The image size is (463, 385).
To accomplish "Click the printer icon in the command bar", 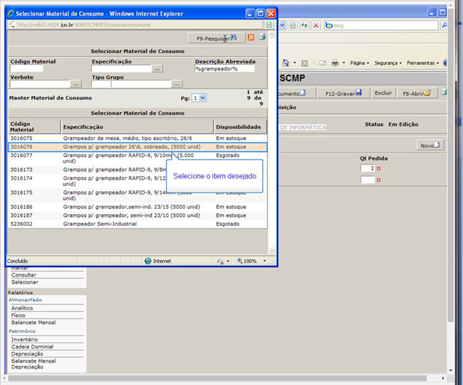I will (335, 63).
